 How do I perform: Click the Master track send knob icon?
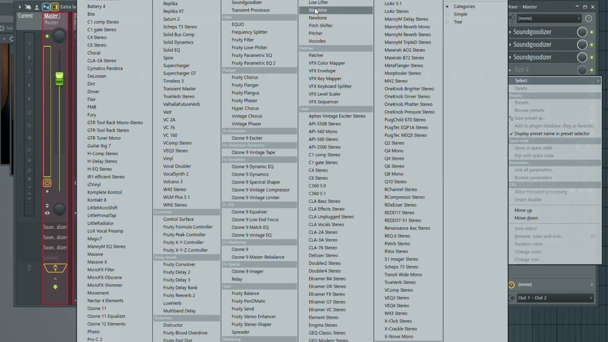point(55,268)
